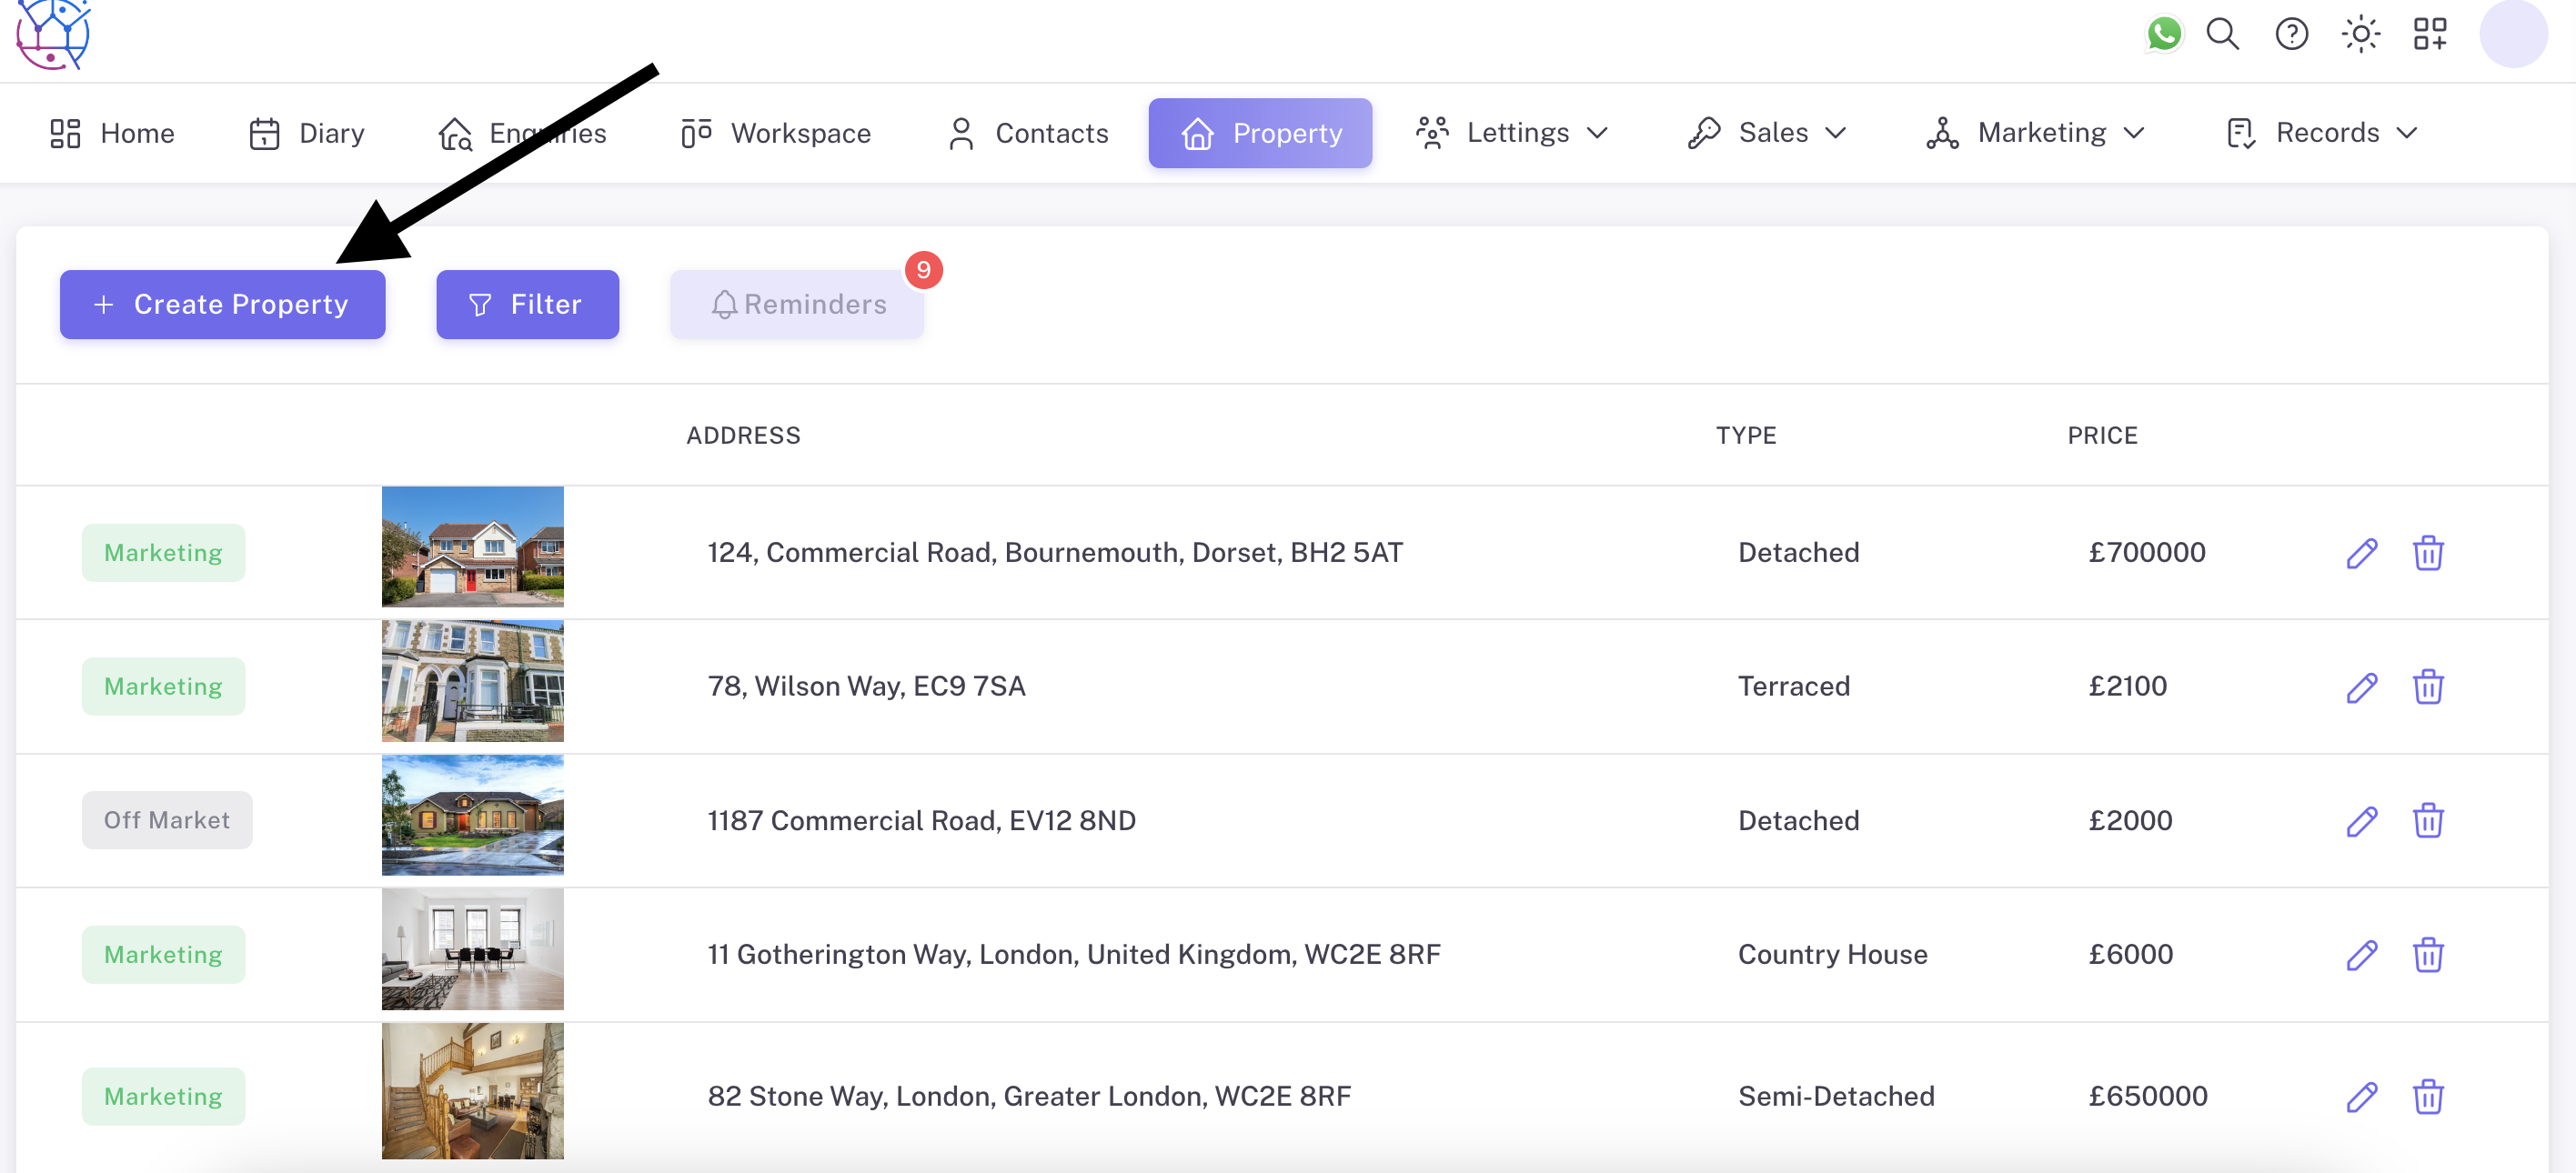This screenshot has width=2576, height=1173.
Task: Edit the 78 Wilson Way property with pencil icon
Action: point(2362,687)
